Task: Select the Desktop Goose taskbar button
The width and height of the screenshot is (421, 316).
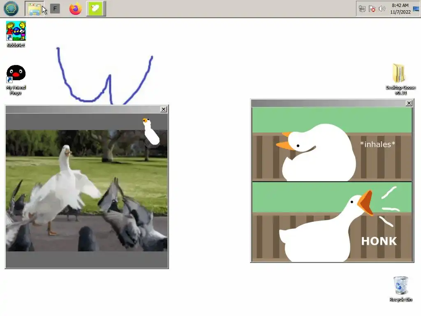Action: (96, 9)
